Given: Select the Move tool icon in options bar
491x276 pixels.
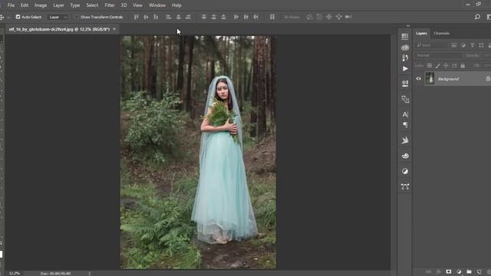Looking at the screenshot, I should [x=2, y=17].
